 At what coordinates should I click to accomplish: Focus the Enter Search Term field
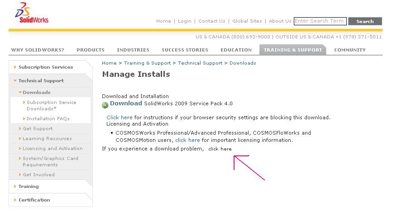(320, 21)
